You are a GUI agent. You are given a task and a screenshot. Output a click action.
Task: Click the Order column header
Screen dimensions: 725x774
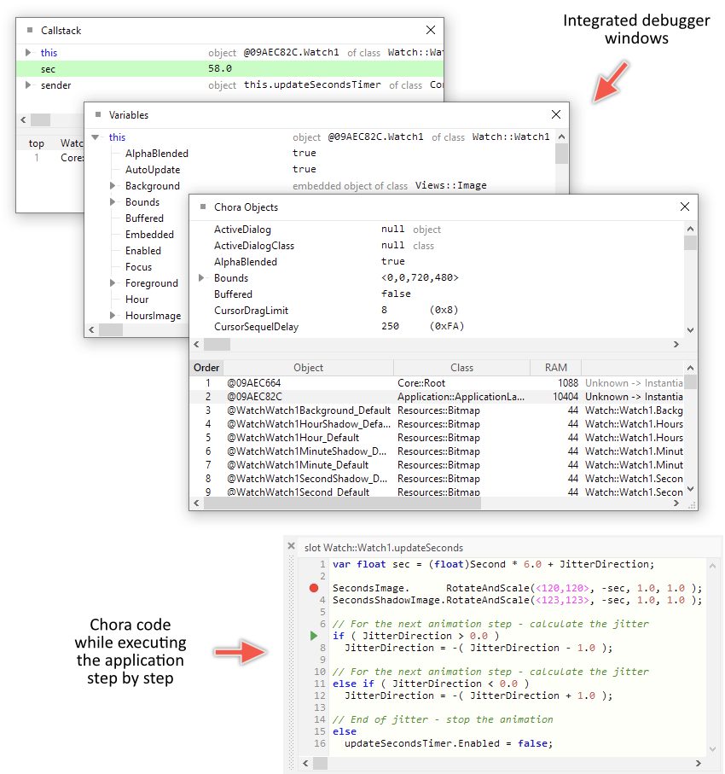(206, 368)
